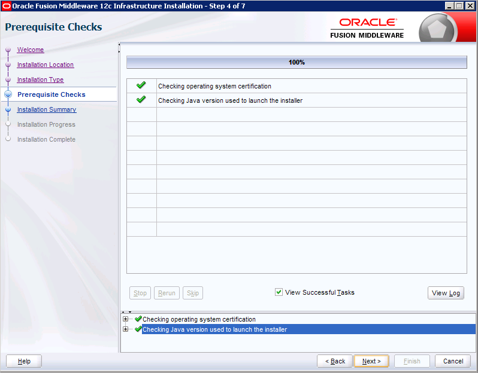Image resolution: width=478 pixels, height=373 pixels.
Task: Click the Welcome step bullet in the sidebar
Action: point(8,50)
